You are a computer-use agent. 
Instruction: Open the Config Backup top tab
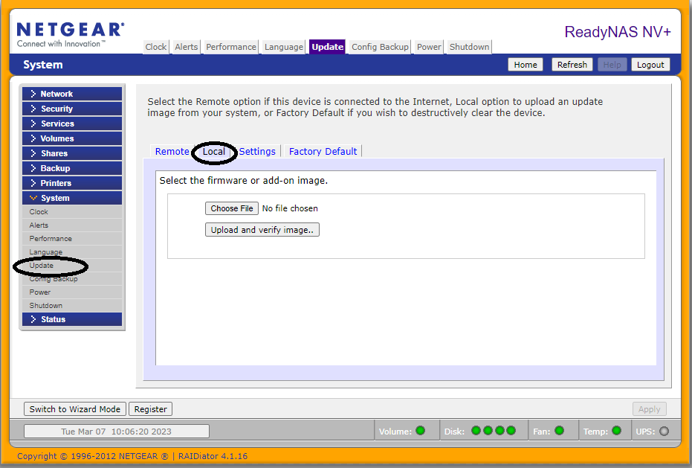pyautogui.click(x=380, y=47)
